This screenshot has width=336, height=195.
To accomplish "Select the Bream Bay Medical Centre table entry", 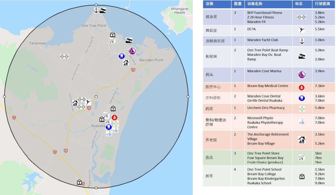I will pyautogui.click(x=267, y=86).
